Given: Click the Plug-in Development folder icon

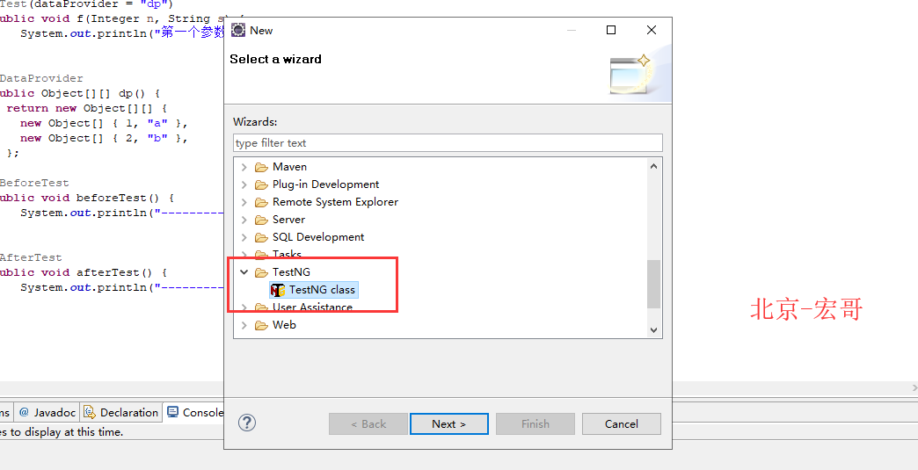Looking at the screenshot, I should [261, 184].
